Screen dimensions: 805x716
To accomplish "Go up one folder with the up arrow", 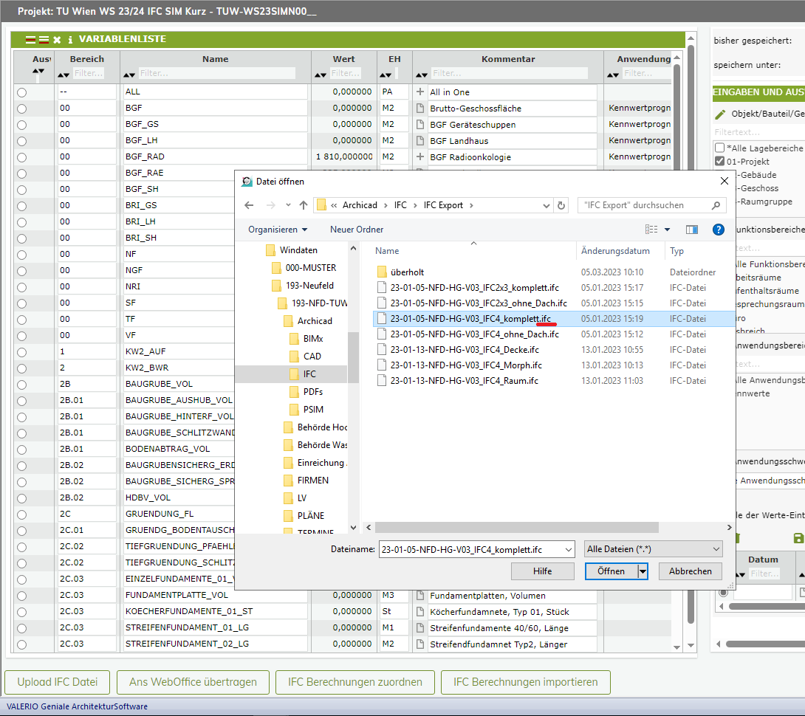I will point(303,205).
